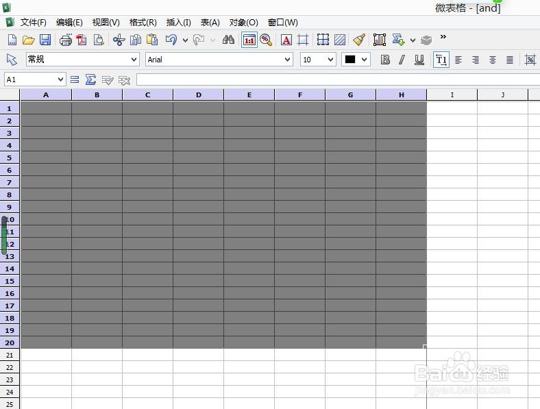Create a new document with the New icon
This screenshot has width=540, height=409.
click(12, 40)
